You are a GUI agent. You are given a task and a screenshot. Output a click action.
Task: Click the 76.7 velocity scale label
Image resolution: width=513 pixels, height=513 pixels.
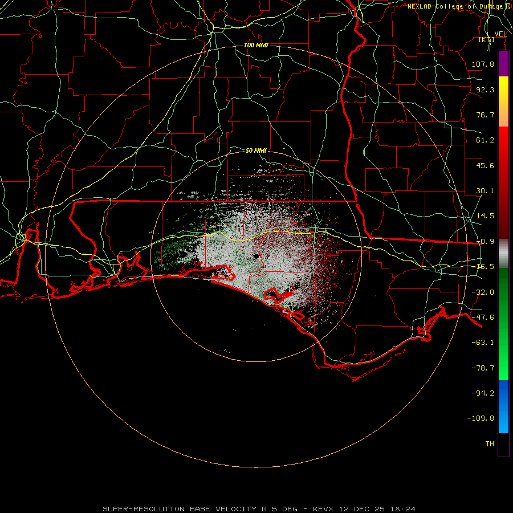point(485,115)
